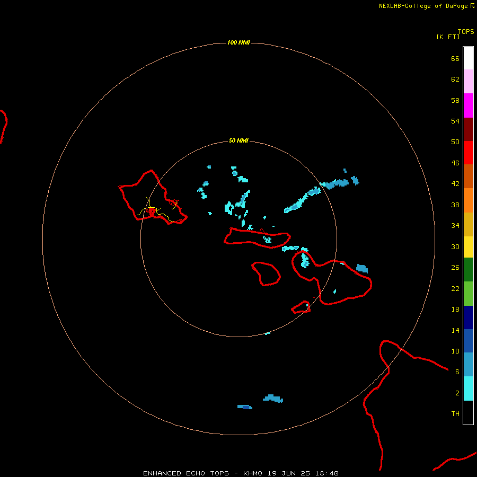Click the diagonal cyan echo band northeast of Molokai
The width and height of the screenshot is (477, 477).
(x=303, y=200)
